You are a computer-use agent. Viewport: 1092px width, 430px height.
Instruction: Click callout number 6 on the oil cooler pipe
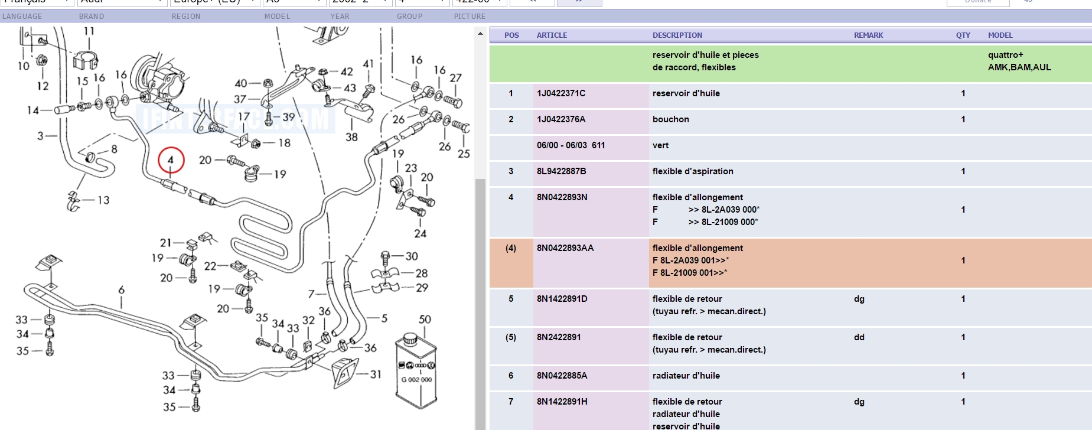tap(121, 290)
